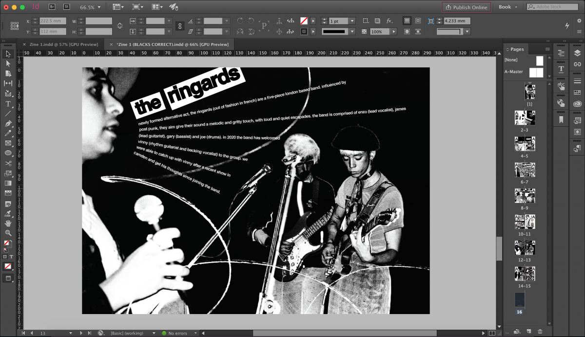Activate the Zoom tool
Image resolution: width=585 pixels, height=337 pixels.
click(x=8, y=233)
